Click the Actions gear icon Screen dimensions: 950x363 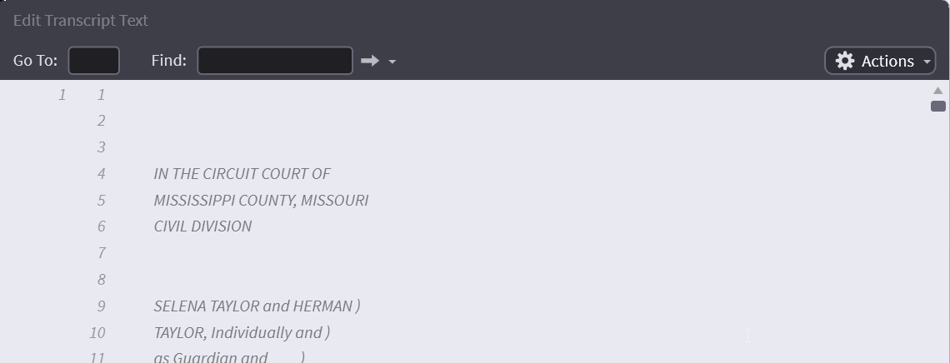(845, 61)
